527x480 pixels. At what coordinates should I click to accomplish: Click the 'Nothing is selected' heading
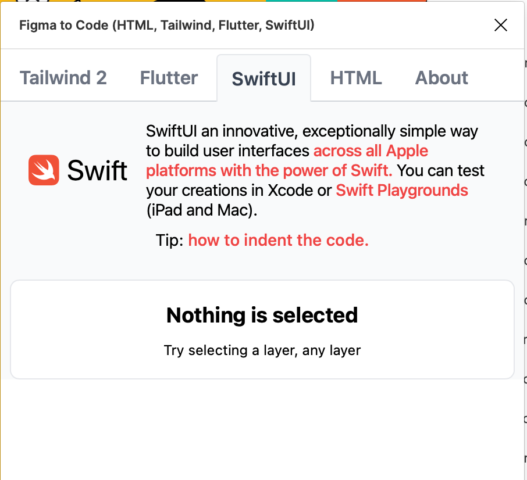click(262, 315)
